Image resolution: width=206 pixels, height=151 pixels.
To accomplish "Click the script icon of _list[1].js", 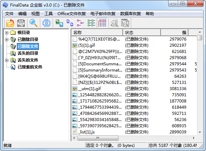I will (x=75, y=132).
